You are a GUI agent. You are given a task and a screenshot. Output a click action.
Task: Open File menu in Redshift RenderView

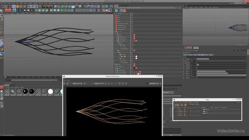(65, 81)
